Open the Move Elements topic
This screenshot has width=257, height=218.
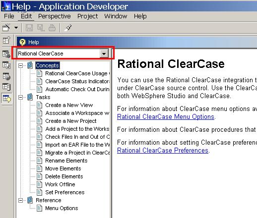click(x=63, y=168)
